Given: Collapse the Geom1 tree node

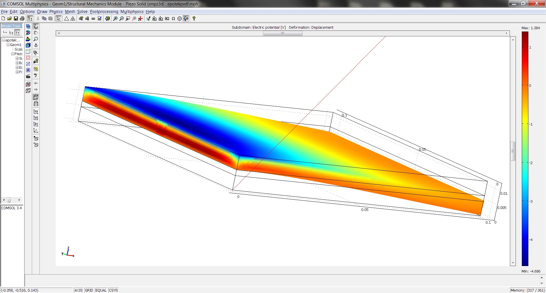Looking at the screenshot, I should point(8,45).
